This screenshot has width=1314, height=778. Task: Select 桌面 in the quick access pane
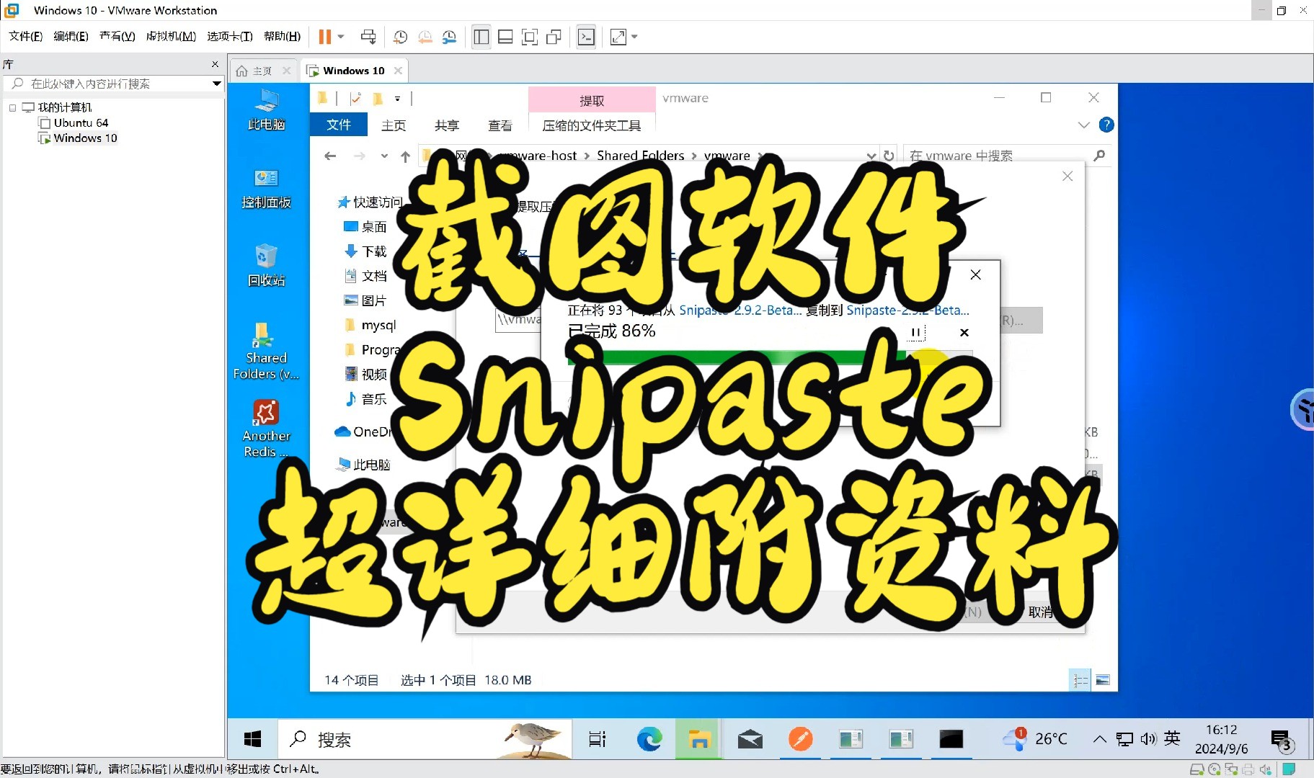[x=366, y=227]
